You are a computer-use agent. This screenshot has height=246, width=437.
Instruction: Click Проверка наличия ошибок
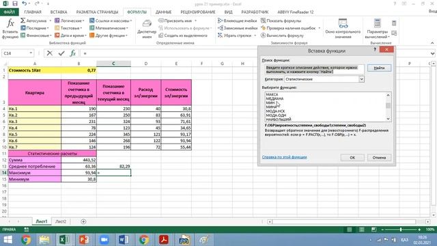pyautogui.click(x=288, y=28)
